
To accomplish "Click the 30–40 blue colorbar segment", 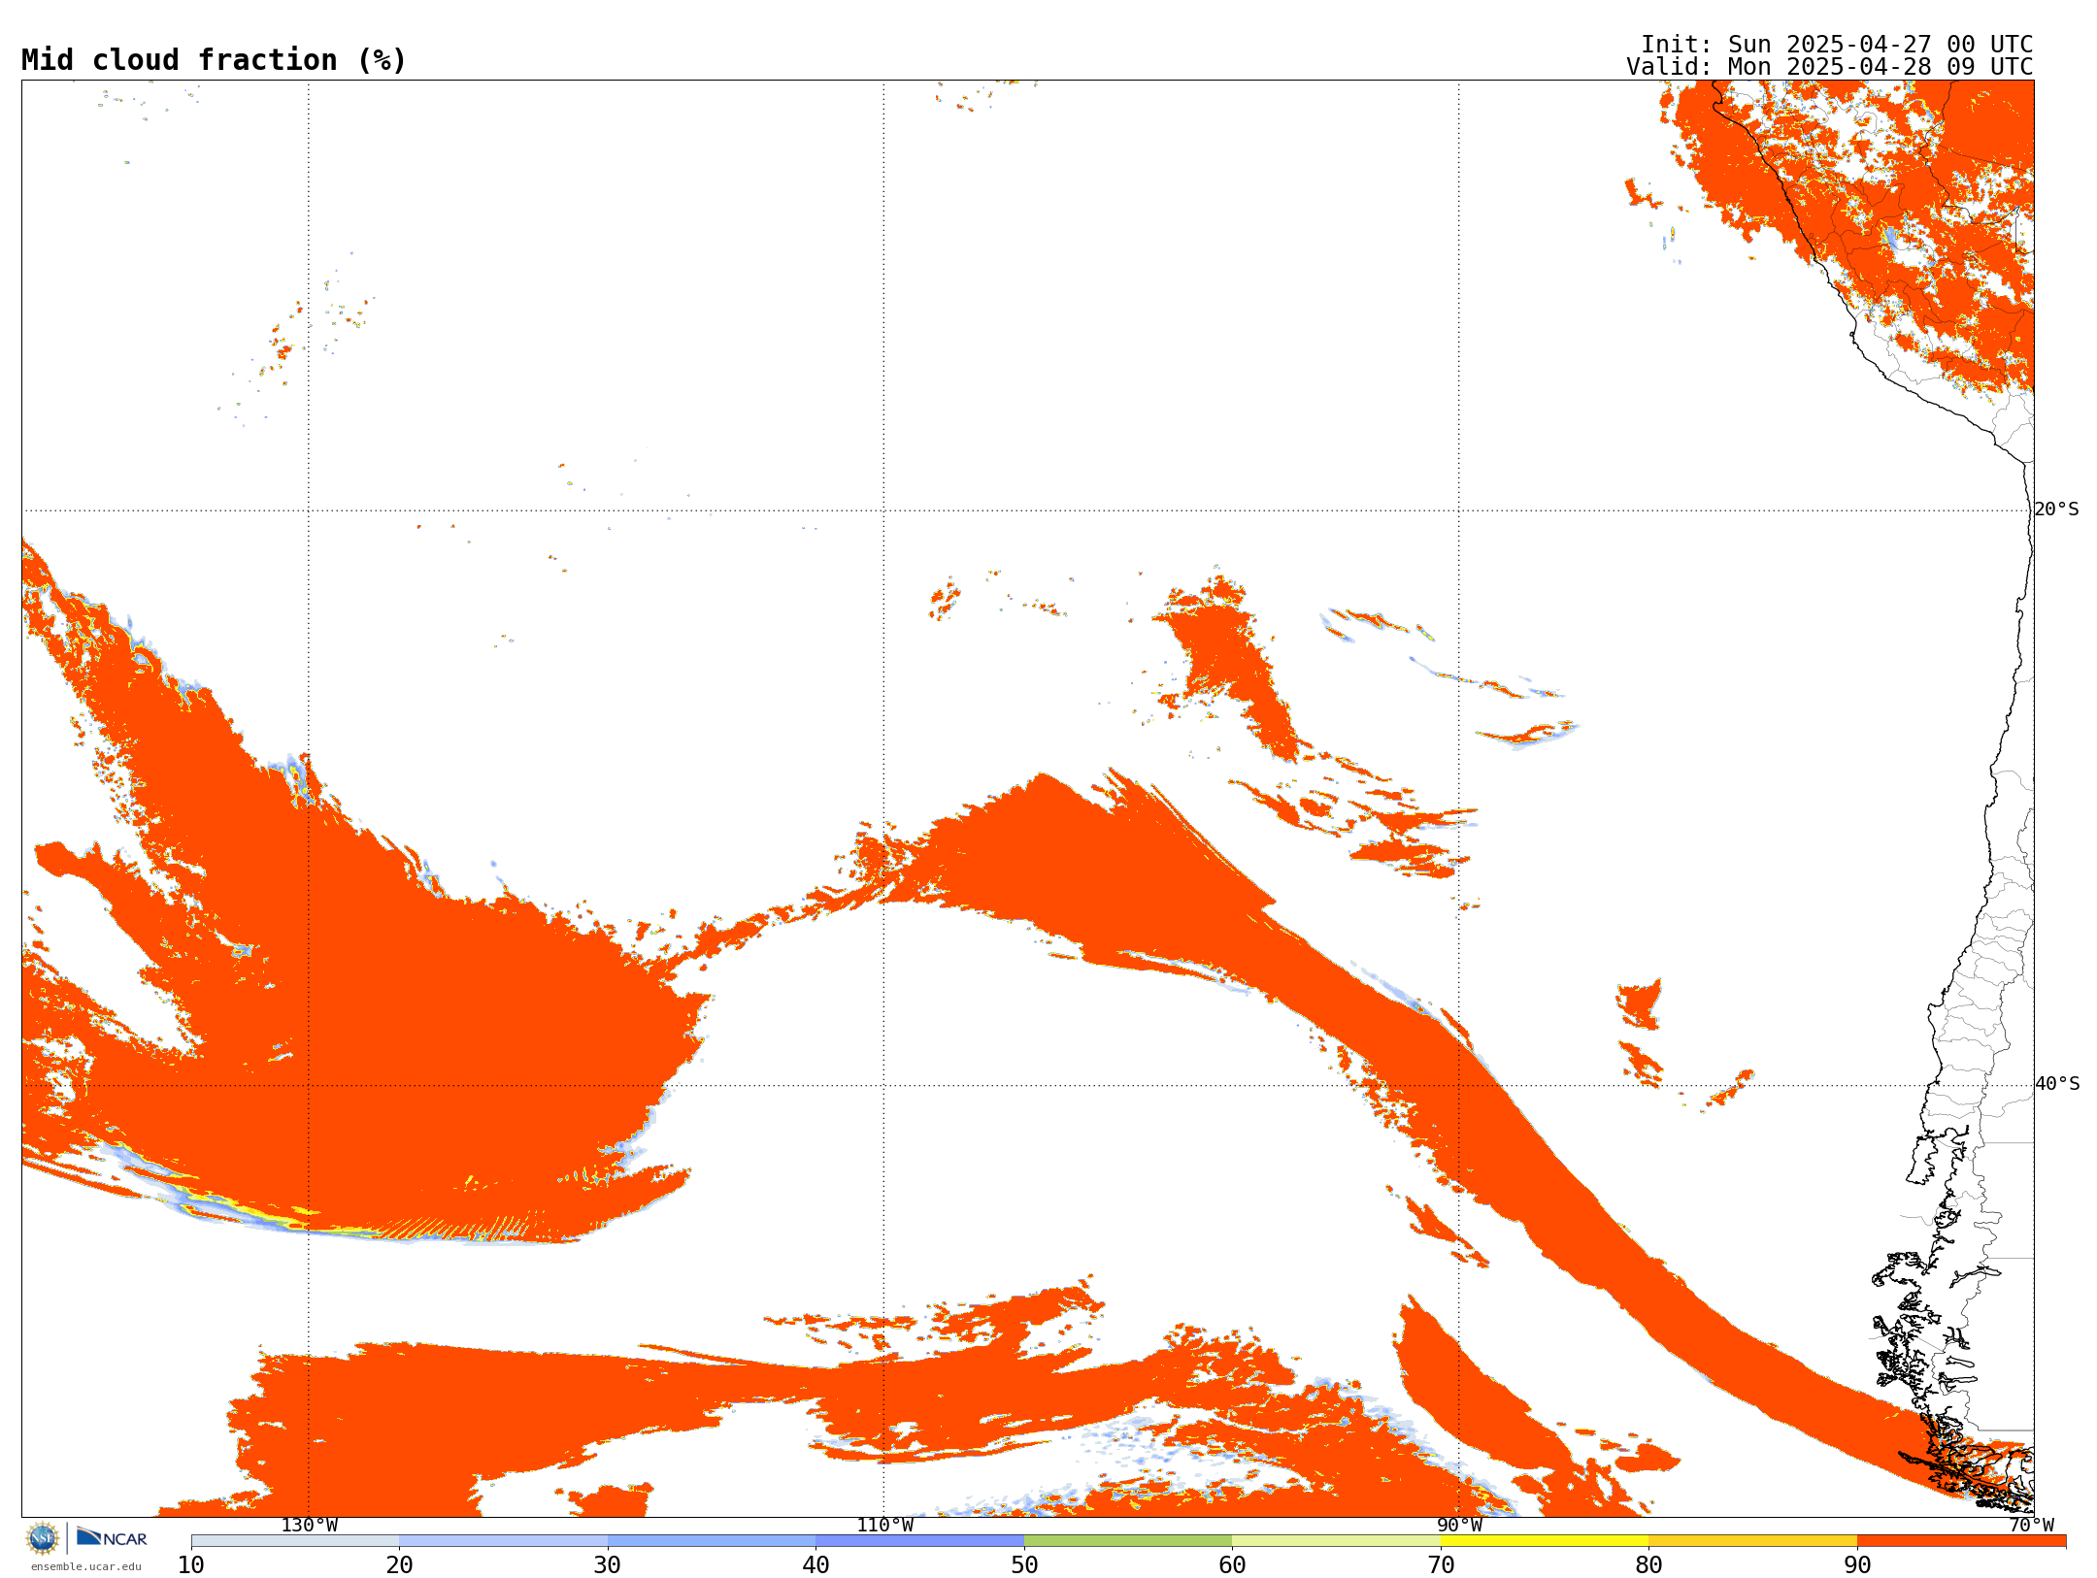I will (712, 1541).
